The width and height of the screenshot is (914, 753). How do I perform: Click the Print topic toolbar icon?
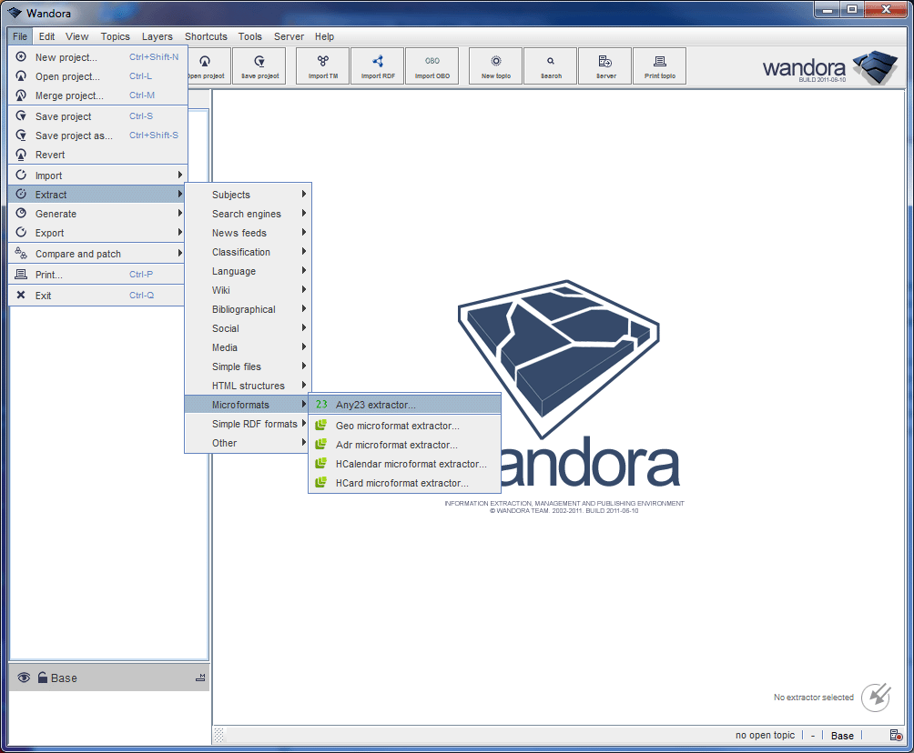click(660, 65)
